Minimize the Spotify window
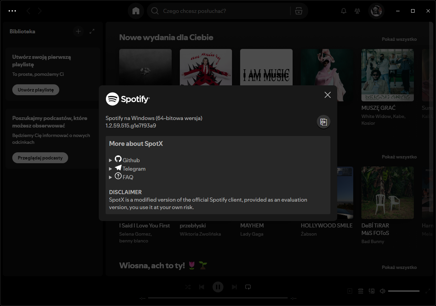Screen dimensions: 436x306 pyautogui.click(x=398, y=11)
